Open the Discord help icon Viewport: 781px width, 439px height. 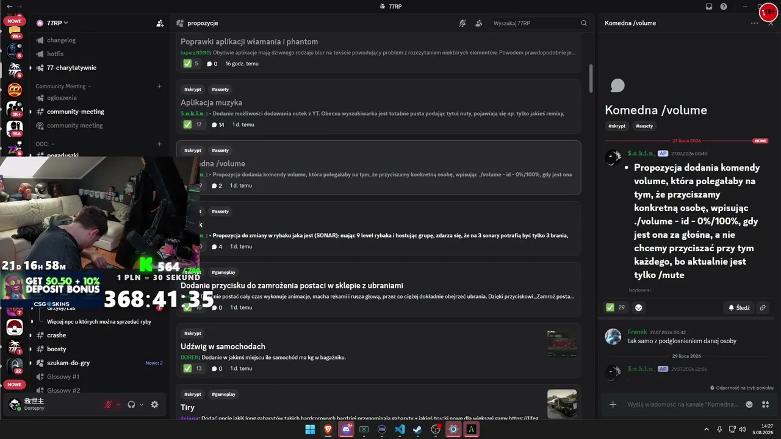(x=724, y=6)
